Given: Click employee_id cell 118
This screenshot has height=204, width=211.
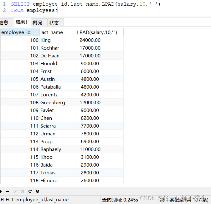Looking at the screenshot, I should tap(20, 180).
